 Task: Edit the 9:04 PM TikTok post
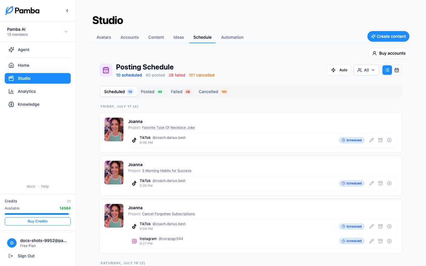point(371,226)
